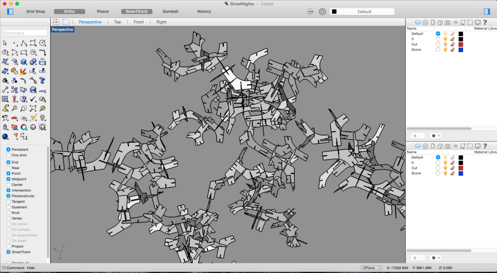Click Cut layer's red swatch in upper panel

[x=461, y=44]
